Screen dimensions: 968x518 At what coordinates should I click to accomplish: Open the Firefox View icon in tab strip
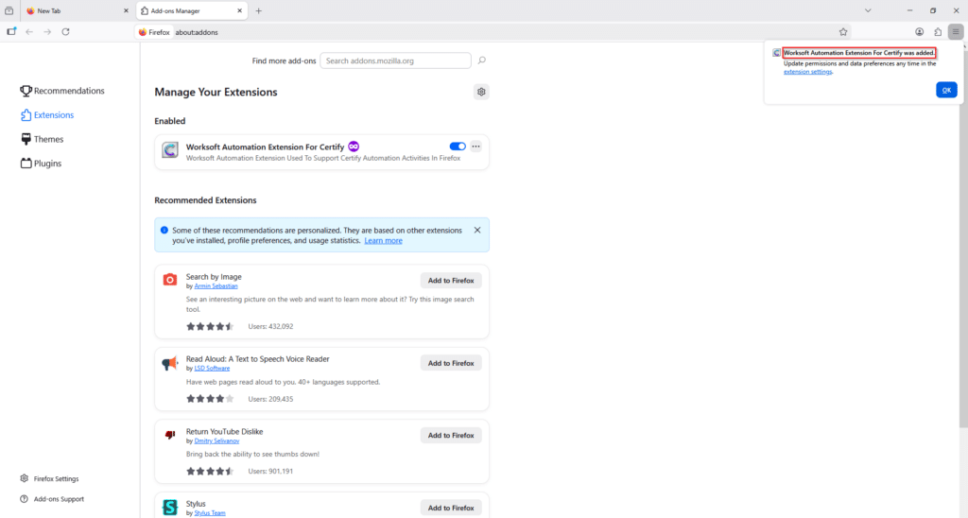9,10
